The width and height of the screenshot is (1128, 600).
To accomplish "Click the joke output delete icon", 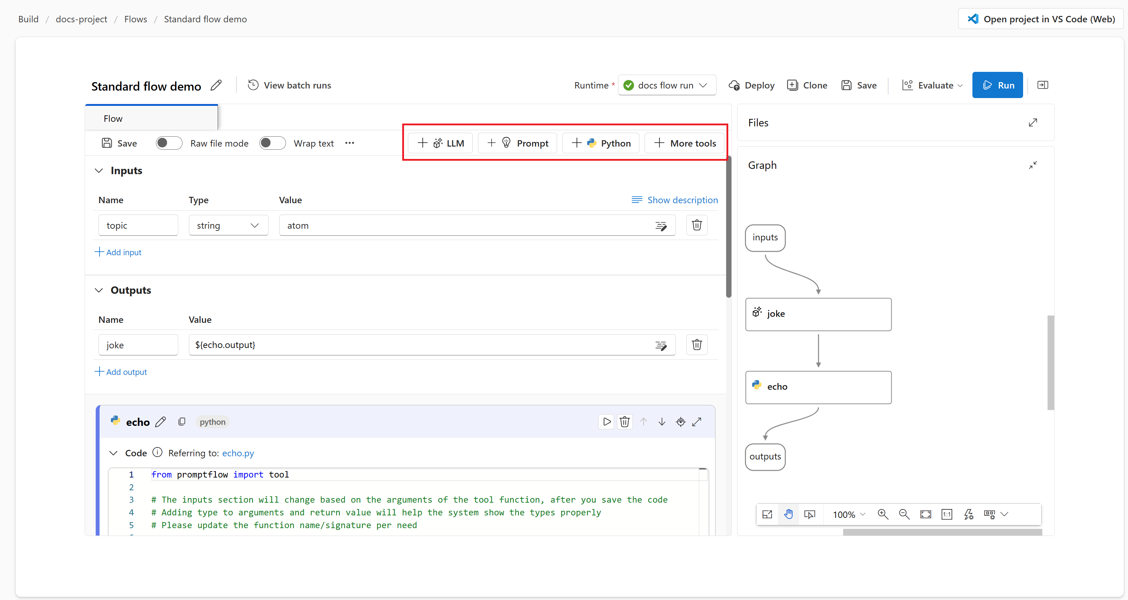I will pyautogui.click(x=697, y=344).
